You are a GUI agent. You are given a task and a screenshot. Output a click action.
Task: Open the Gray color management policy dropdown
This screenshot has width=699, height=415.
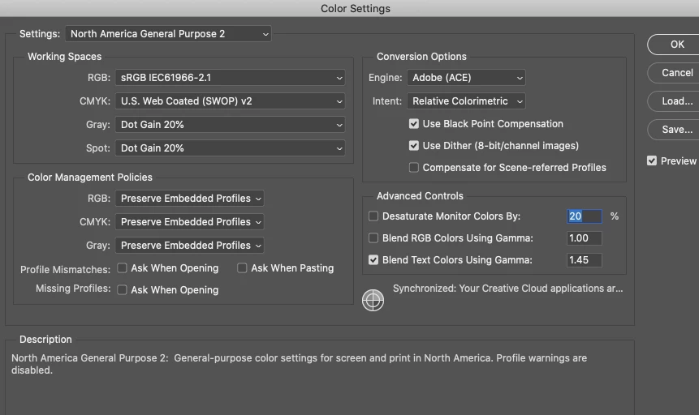190,245
